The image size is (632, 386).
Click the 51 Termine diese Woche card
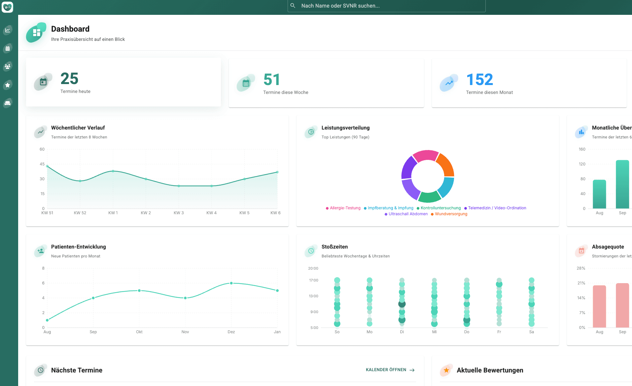point(326,83)
